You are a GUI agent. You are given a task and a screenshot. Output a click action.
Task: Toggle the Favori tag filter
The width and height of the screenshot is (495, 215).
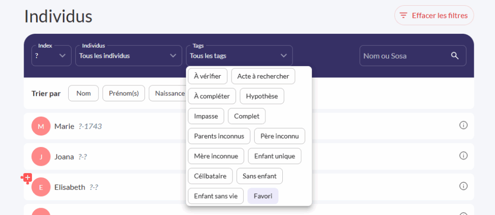(262, 196)
